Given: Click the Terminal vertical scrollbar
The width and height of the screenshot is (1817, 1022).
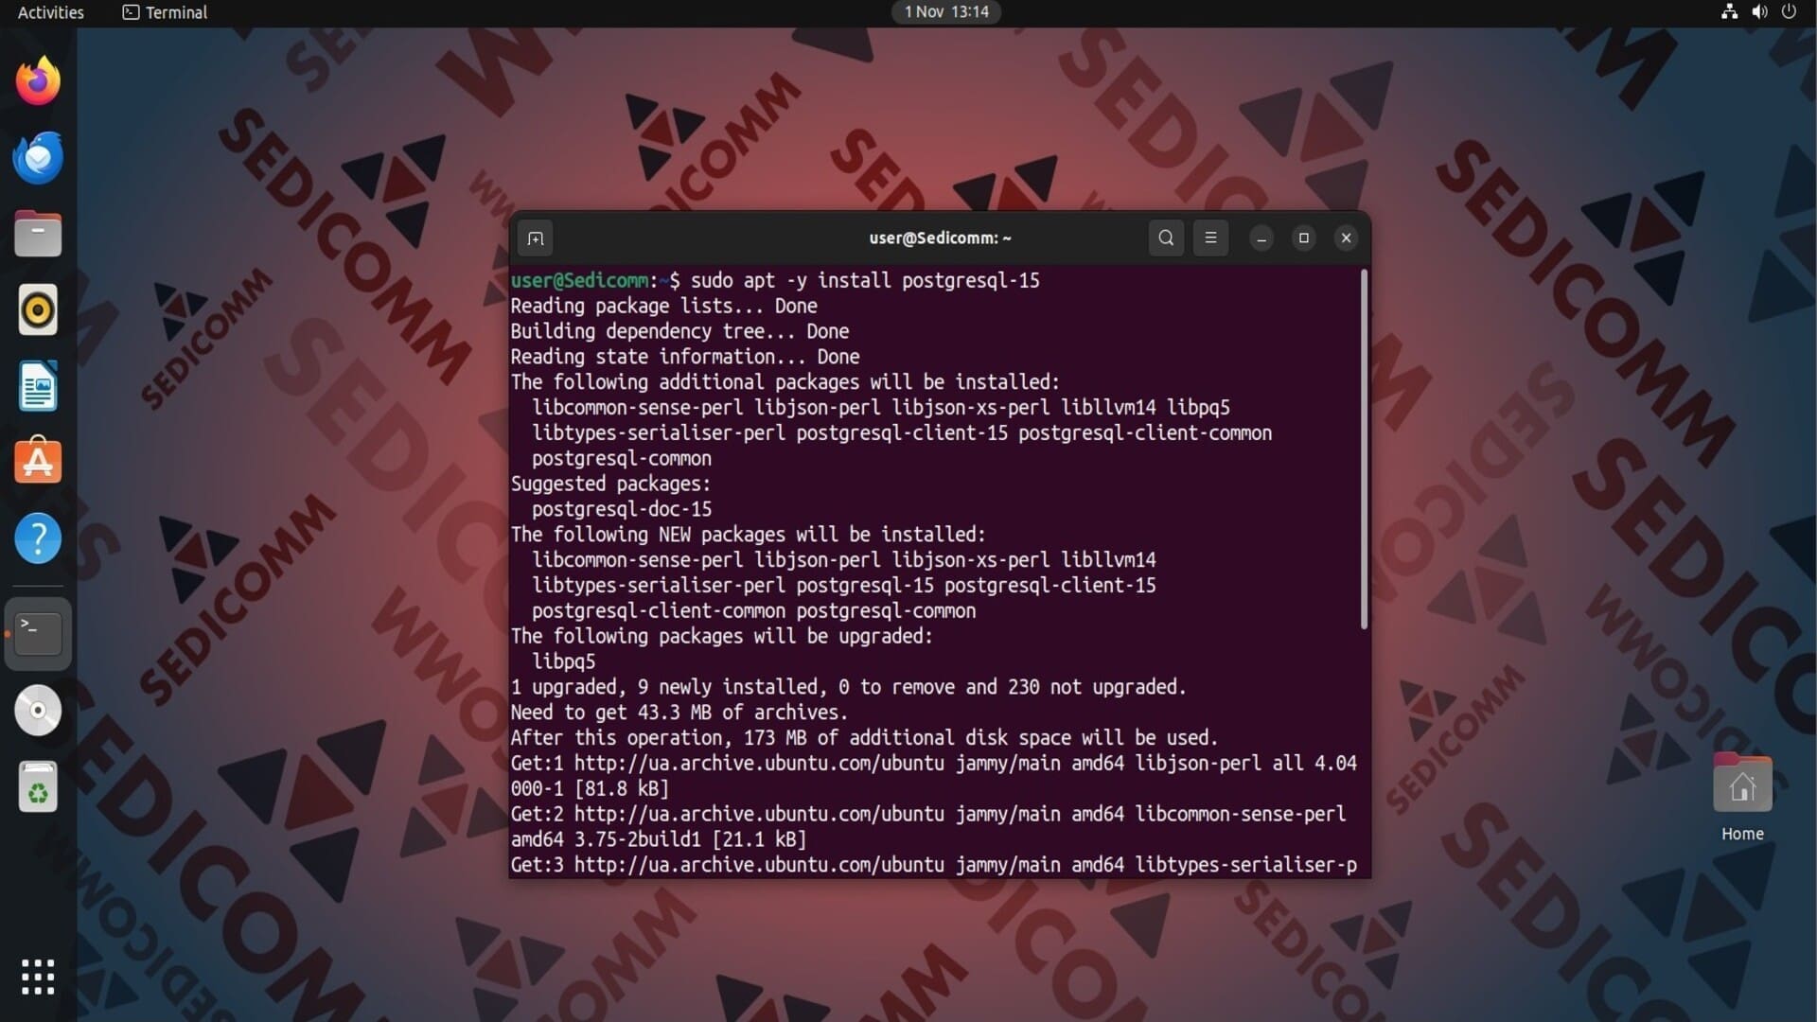Looking at the screenshot, I should pyautogui.click(x=1364, y=449).
